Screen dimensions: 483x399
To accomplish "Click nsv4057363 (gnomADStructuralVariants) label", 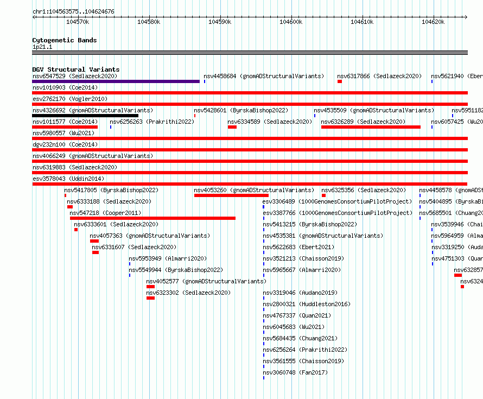I will (150, 236).
